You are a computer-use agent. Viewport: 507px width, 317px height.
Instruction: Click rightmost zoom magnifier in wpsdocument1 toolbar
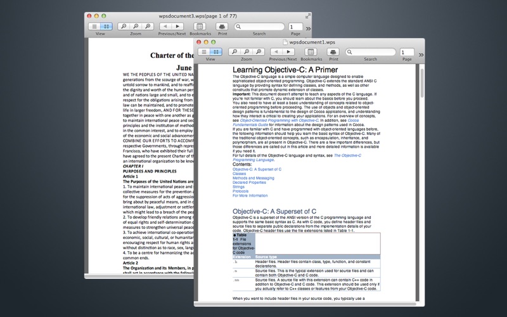(x=259, y=52)
